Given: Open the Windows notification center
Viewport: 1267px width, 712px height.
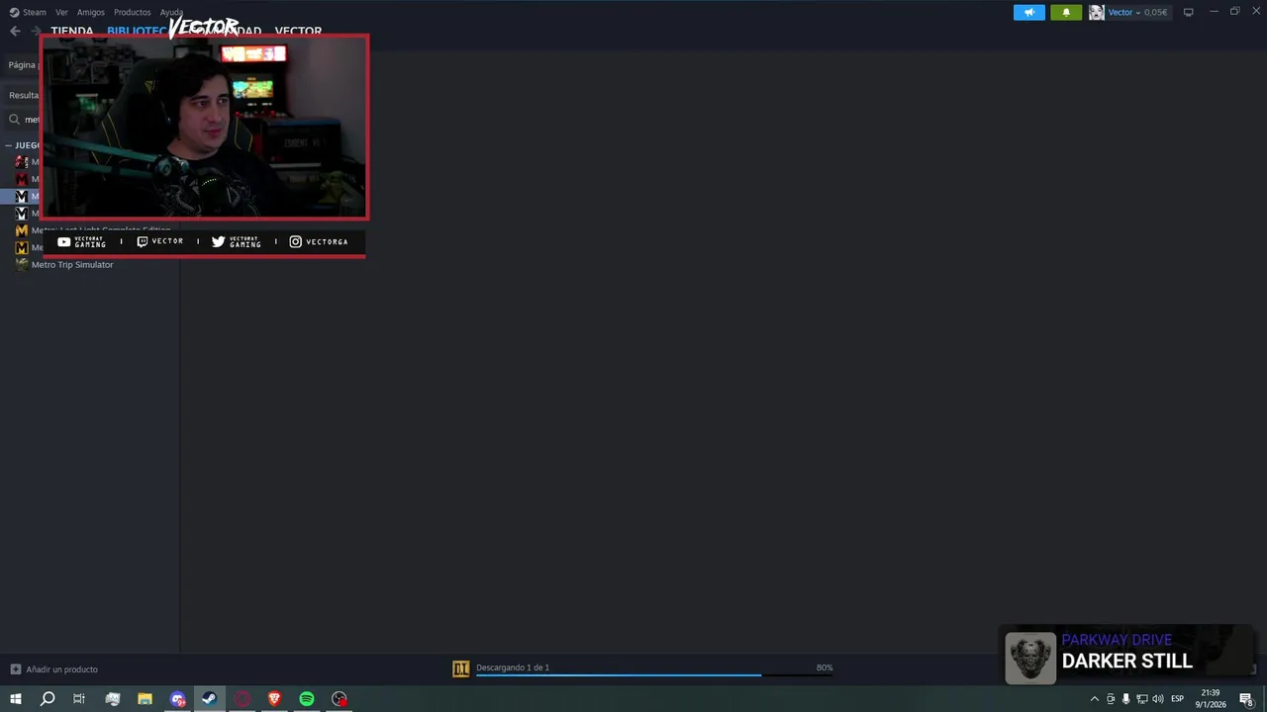Looking at the screenshot, I should [1246, 699].
